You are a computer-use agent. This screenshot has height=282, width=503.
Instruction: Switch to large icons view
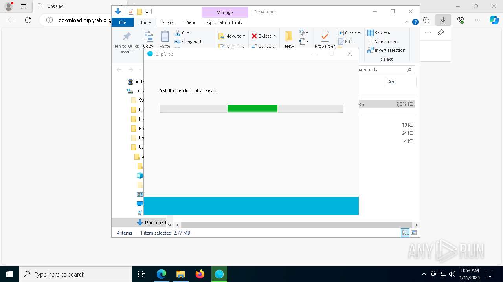point(414,233)
